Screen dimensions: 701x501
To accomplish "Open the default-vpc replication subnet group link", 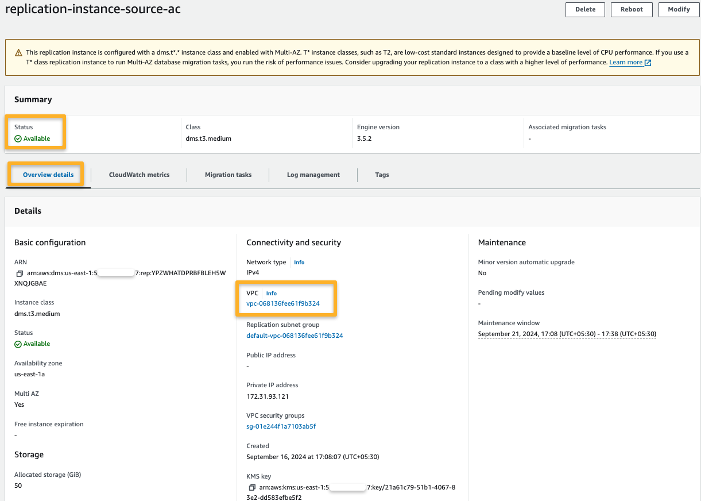I will [294, 336].
